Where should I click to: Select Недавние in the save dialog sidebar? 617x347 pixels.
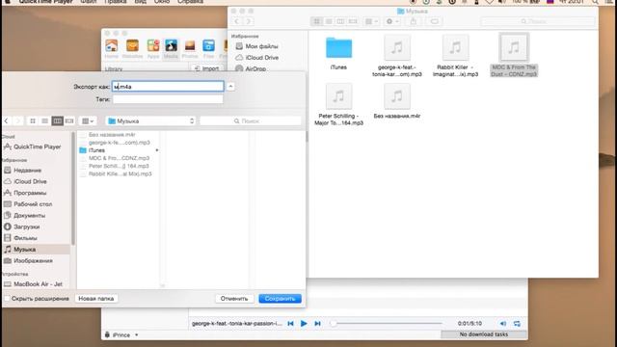(23, 170)
